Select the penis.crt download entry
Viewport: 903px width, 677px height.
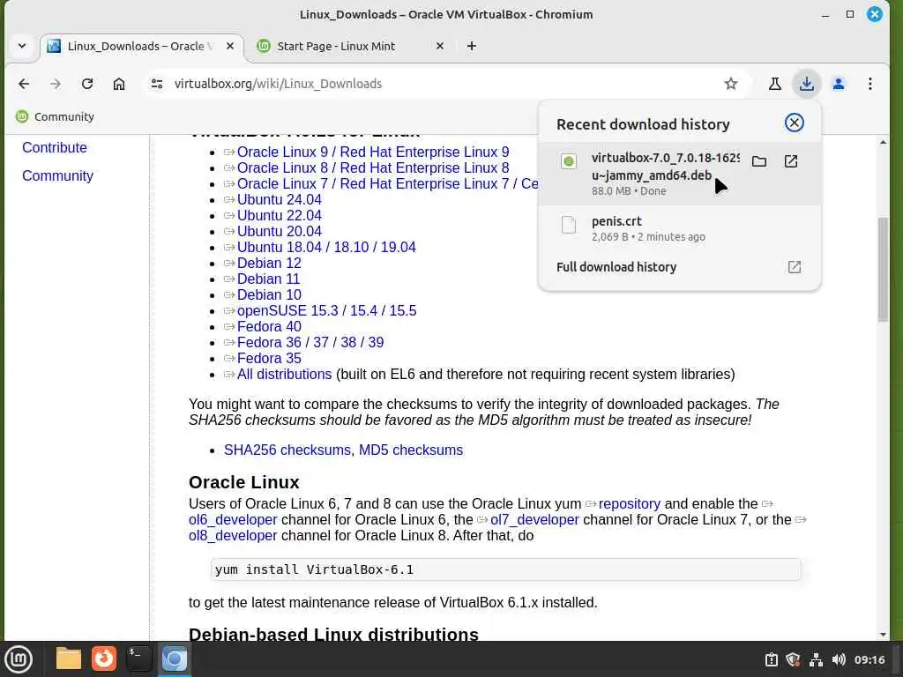point(680,228)
